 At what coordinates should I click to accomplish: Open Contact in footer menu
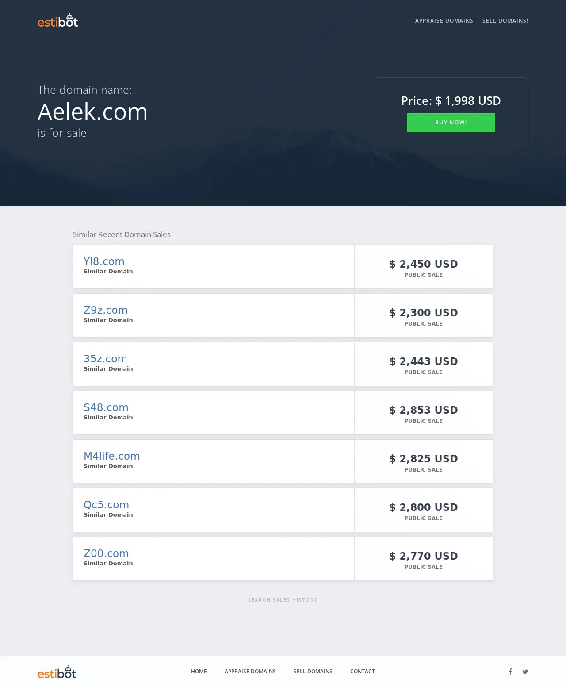(x=363, y=672)
